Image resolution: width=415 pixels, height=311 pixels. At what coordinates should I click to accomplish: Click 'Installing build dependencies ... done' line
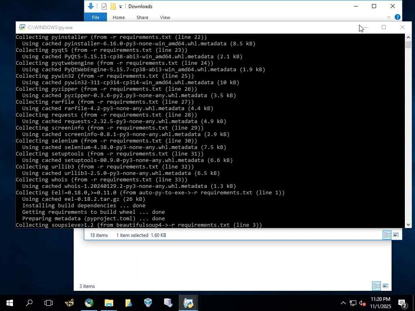83,205
